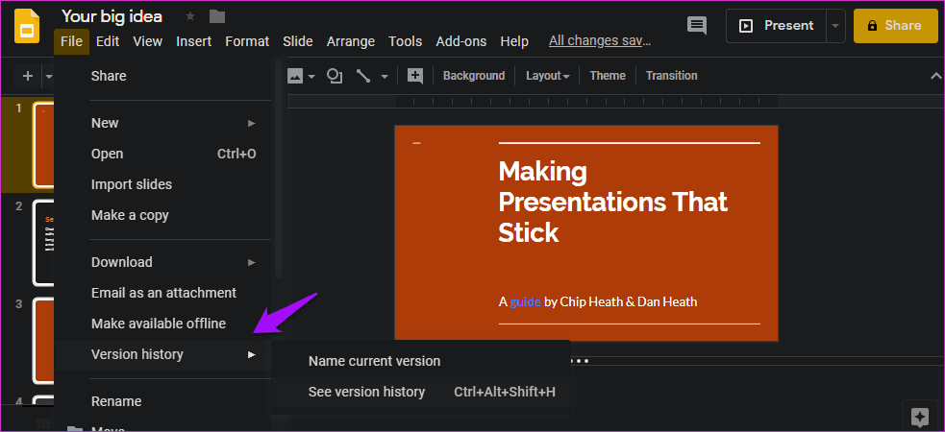The image size is (945, 432).
Task: Click the speaker notes drag handle dots
Action: tap(579, 362)
